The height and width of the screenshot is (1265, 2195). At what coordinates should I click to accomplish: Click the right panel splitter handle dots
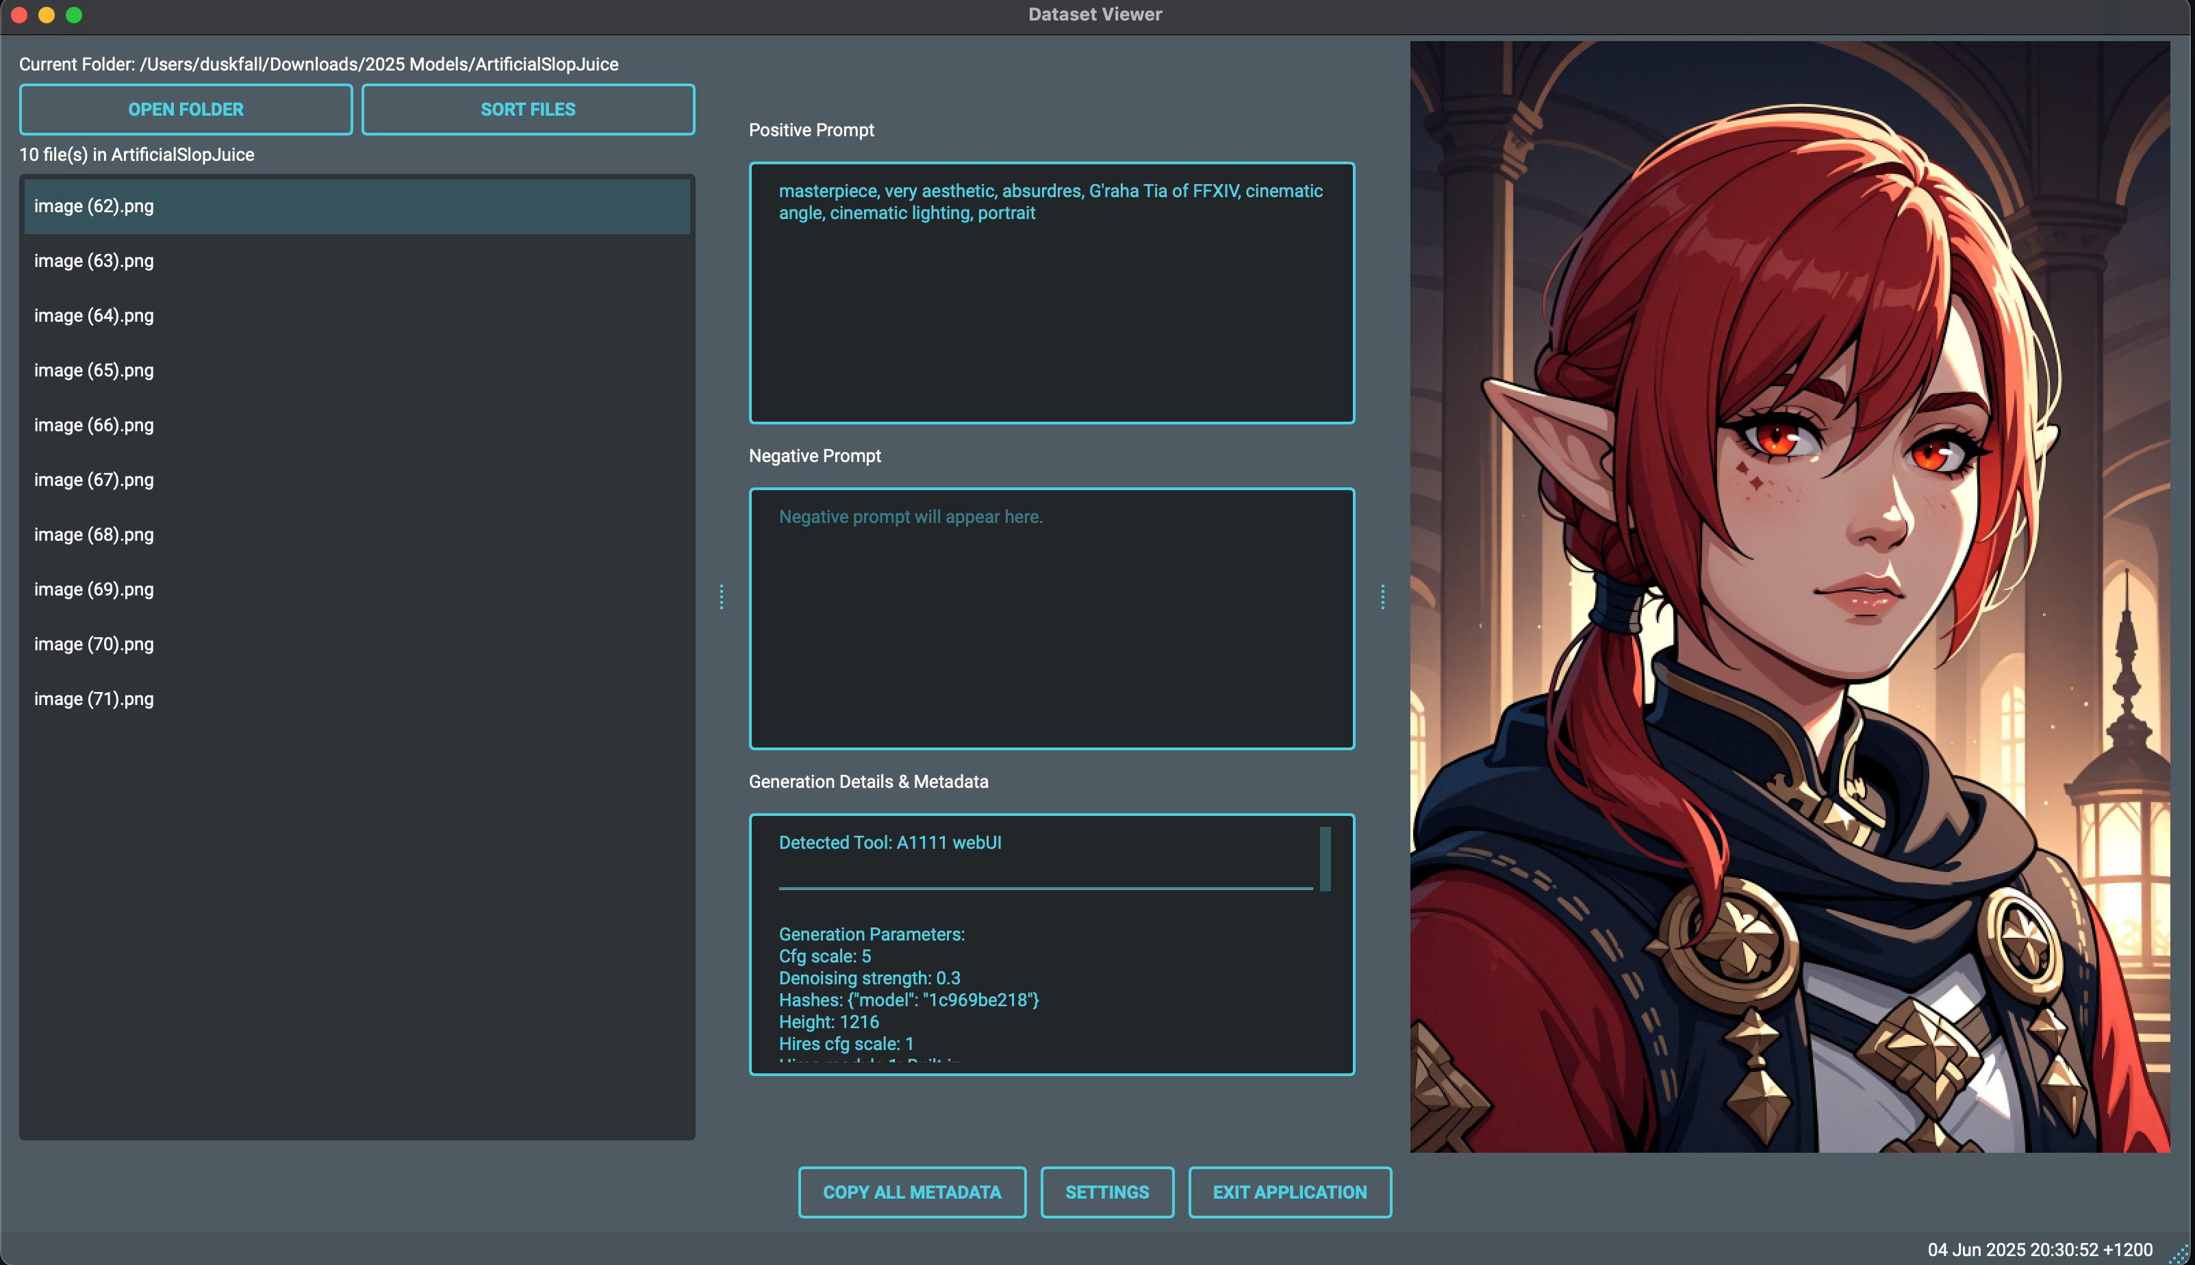click(x=1382, y=597)
